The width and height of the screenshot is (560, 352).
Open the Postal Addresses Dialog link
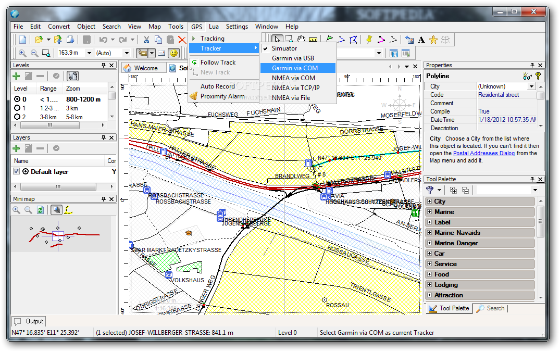(483, 154)
